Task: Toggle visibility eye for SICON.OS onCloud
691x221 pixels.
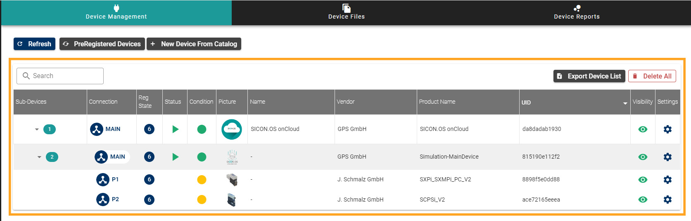Action: point(643,129)
